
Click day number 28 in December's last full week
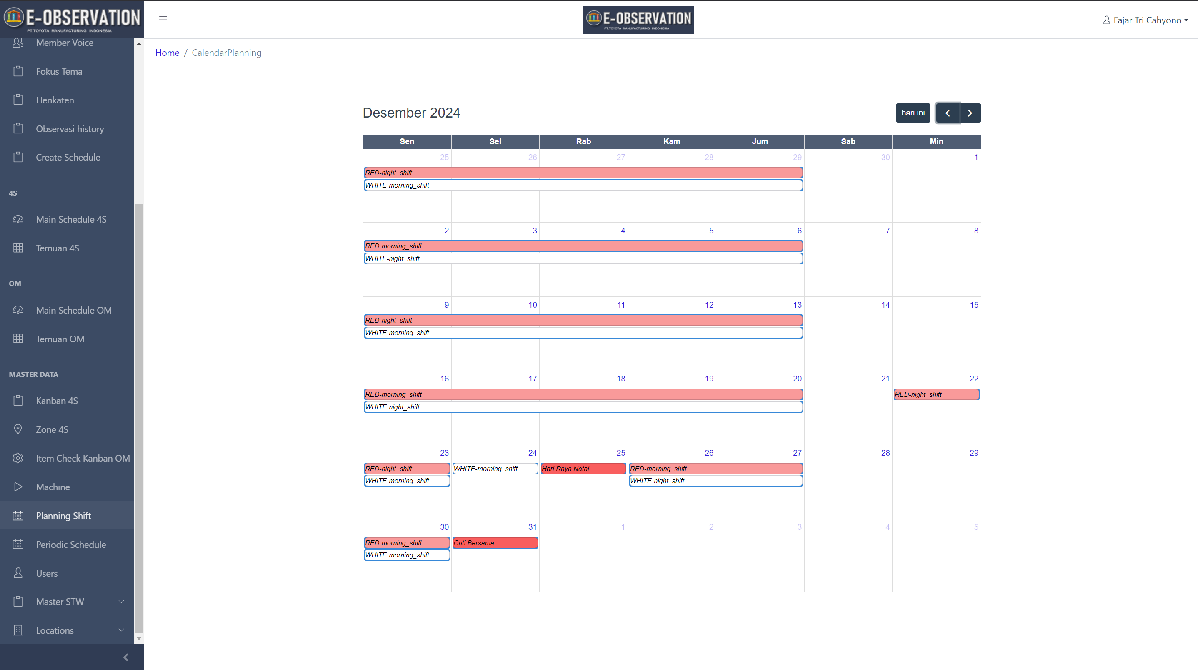tap(885, 453)
